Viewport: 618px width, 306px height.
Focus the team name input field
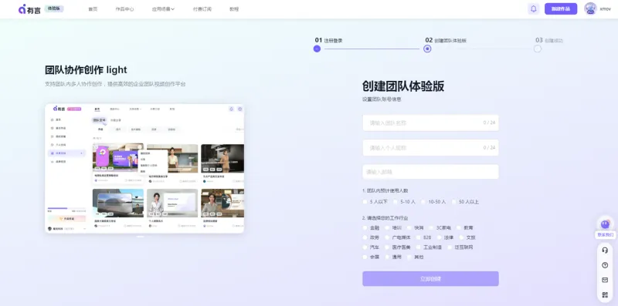(x=430, y=123)
